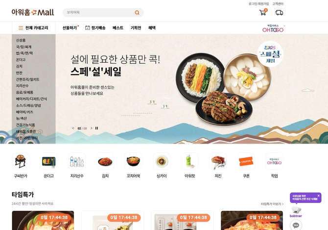Click the search input field
The height and width of the screenshot is (230, 328).
99,13
